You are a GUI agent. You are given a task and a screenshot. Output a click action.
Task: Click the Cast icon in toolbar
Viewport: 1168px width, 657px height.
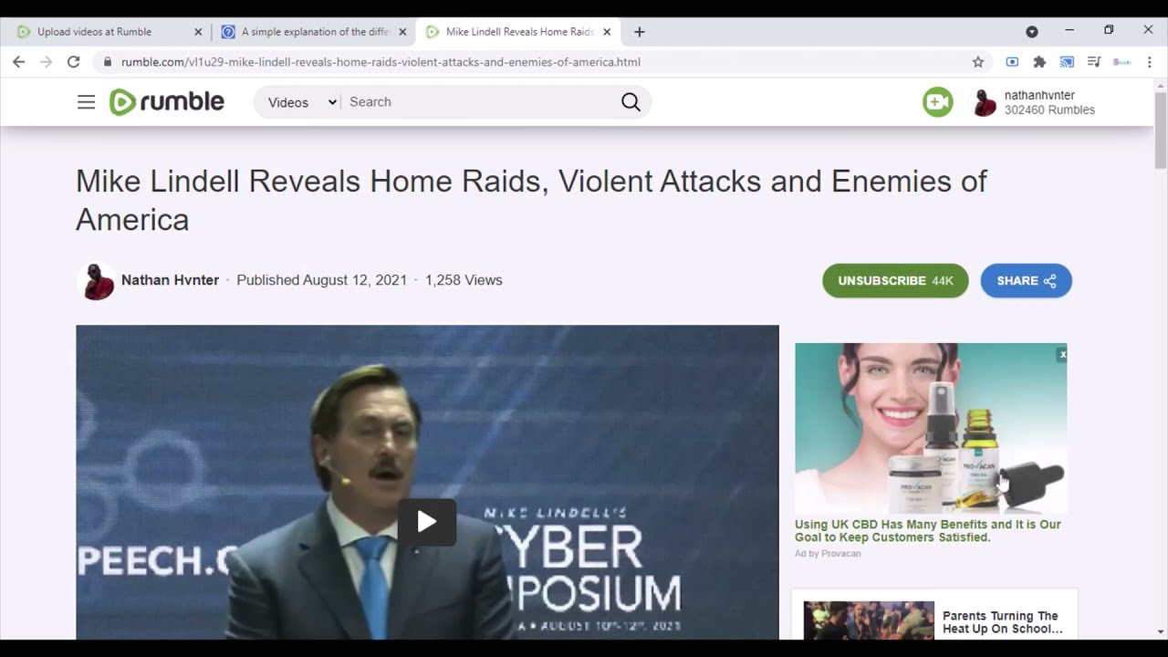[x=1067, y=62]
